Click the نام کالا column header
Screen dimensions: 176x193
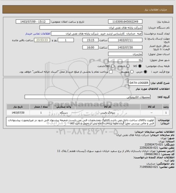pos(107,107)
